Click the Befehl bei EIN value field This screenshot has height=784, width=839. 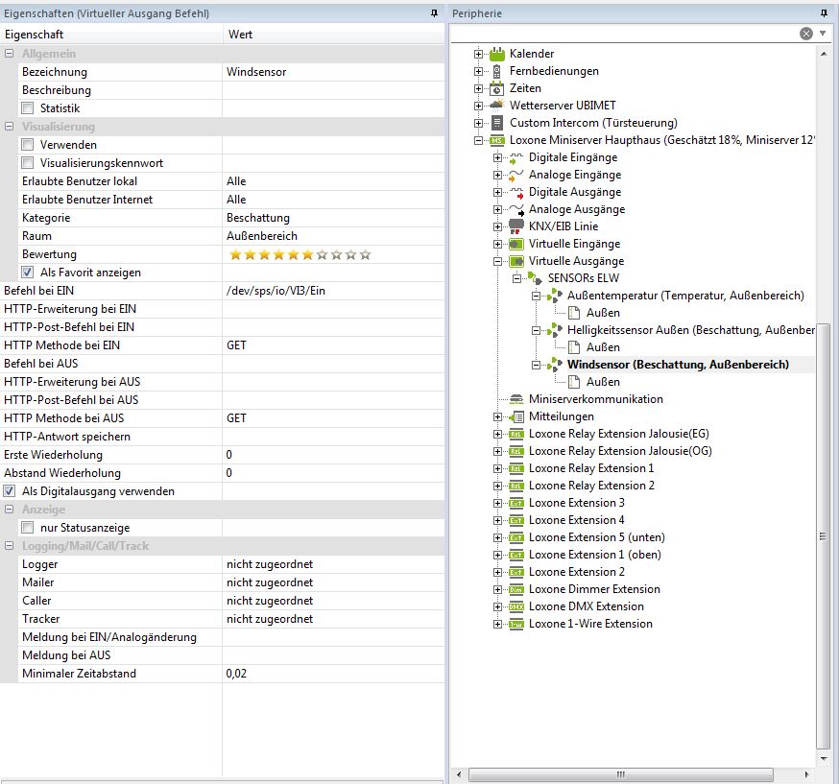(x=332, y=291)
